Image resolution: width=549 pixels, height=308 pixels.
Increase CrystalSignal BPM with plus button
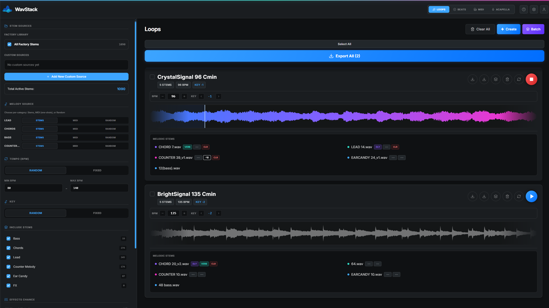tap(184, 96)
